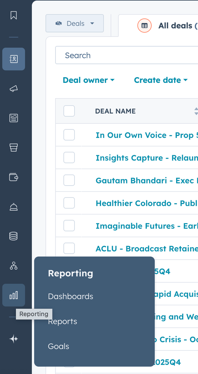This screenshot has height=374, width=198.
Task: Click the deals Search input field
Action: 127,55
